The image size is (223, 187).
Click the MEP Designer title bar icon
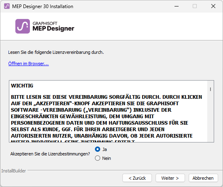tap(7, 6)
